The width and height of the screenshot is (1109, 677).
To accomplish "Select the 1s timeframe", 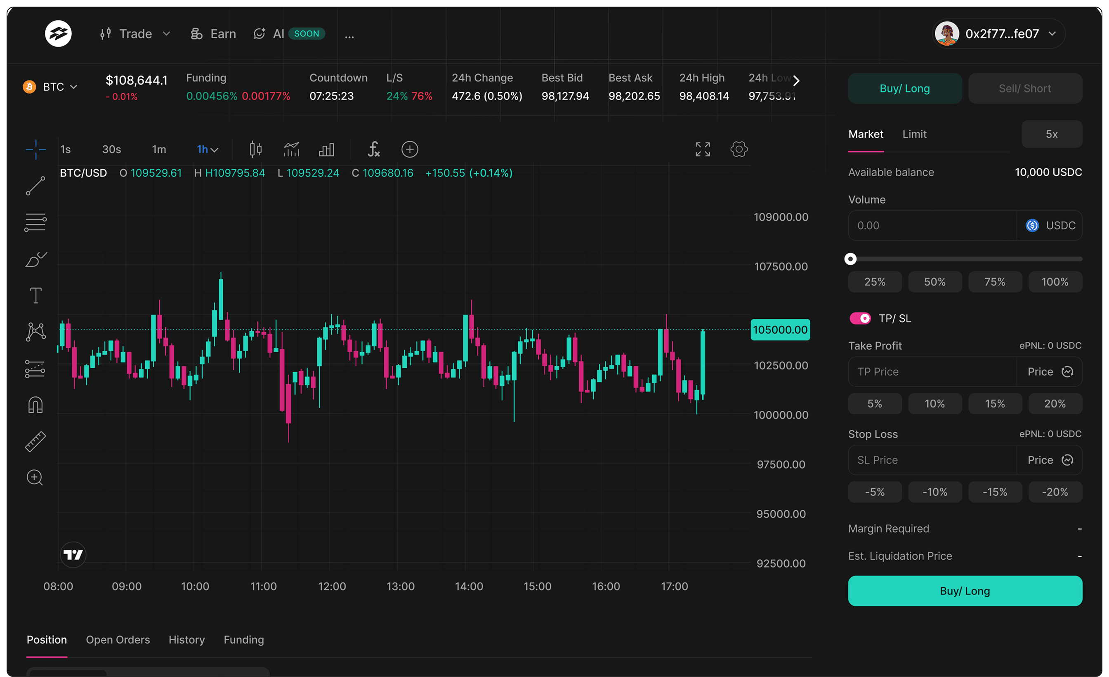I will click(66, 149).
